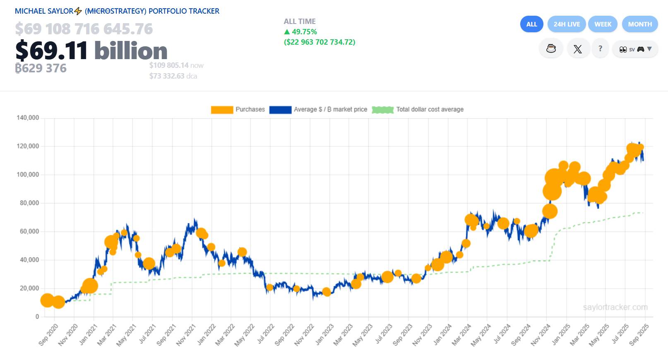The height and width of the screenshot is (356, 668).
Task: Click the ($22 963 702 734.72) profit amount
Action: click(320, 42)
